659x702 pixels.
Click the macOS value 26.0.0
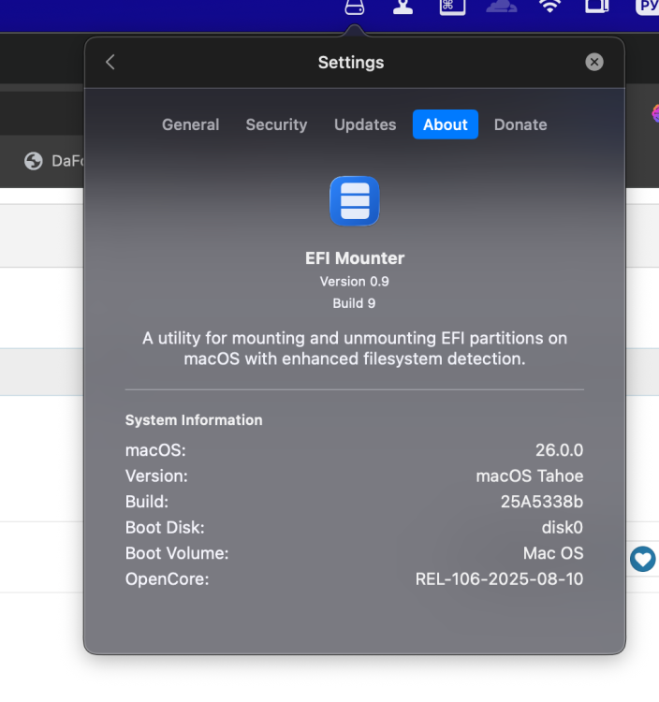(x=560, y=450)
